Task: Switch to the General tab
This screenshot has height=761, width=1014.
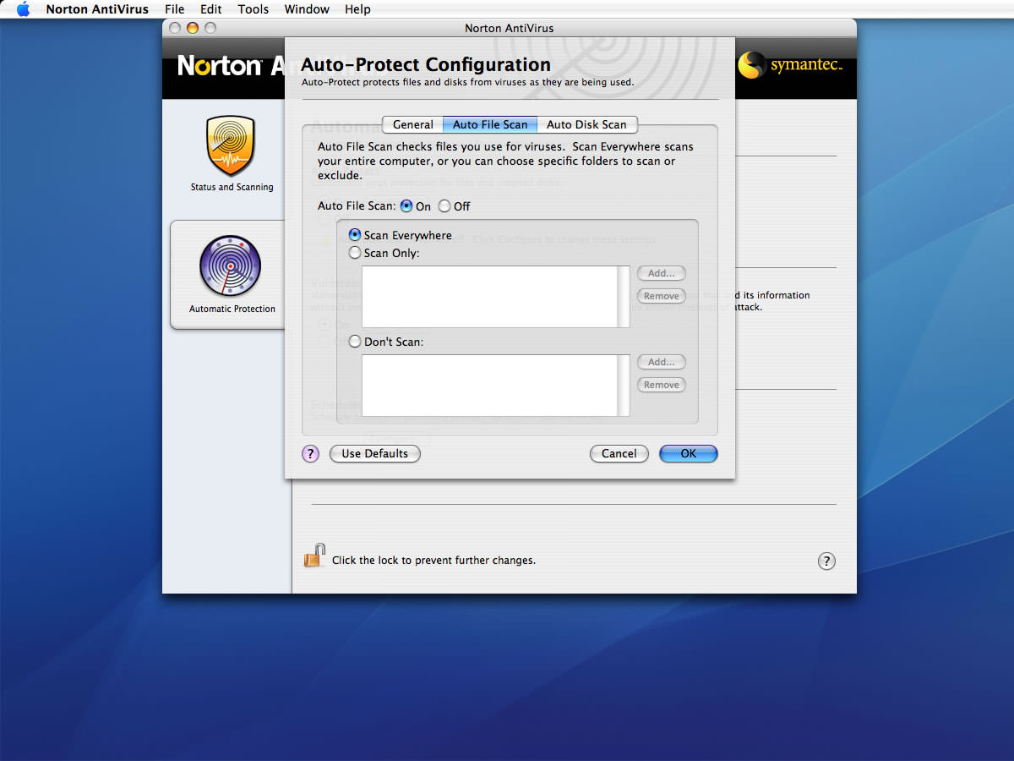Action: click(412, 124)
